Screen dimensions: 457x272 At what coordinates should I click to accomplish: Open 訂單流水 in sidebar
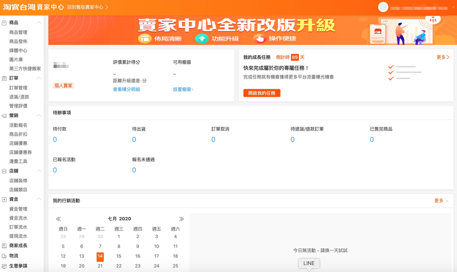coord(18,227)
